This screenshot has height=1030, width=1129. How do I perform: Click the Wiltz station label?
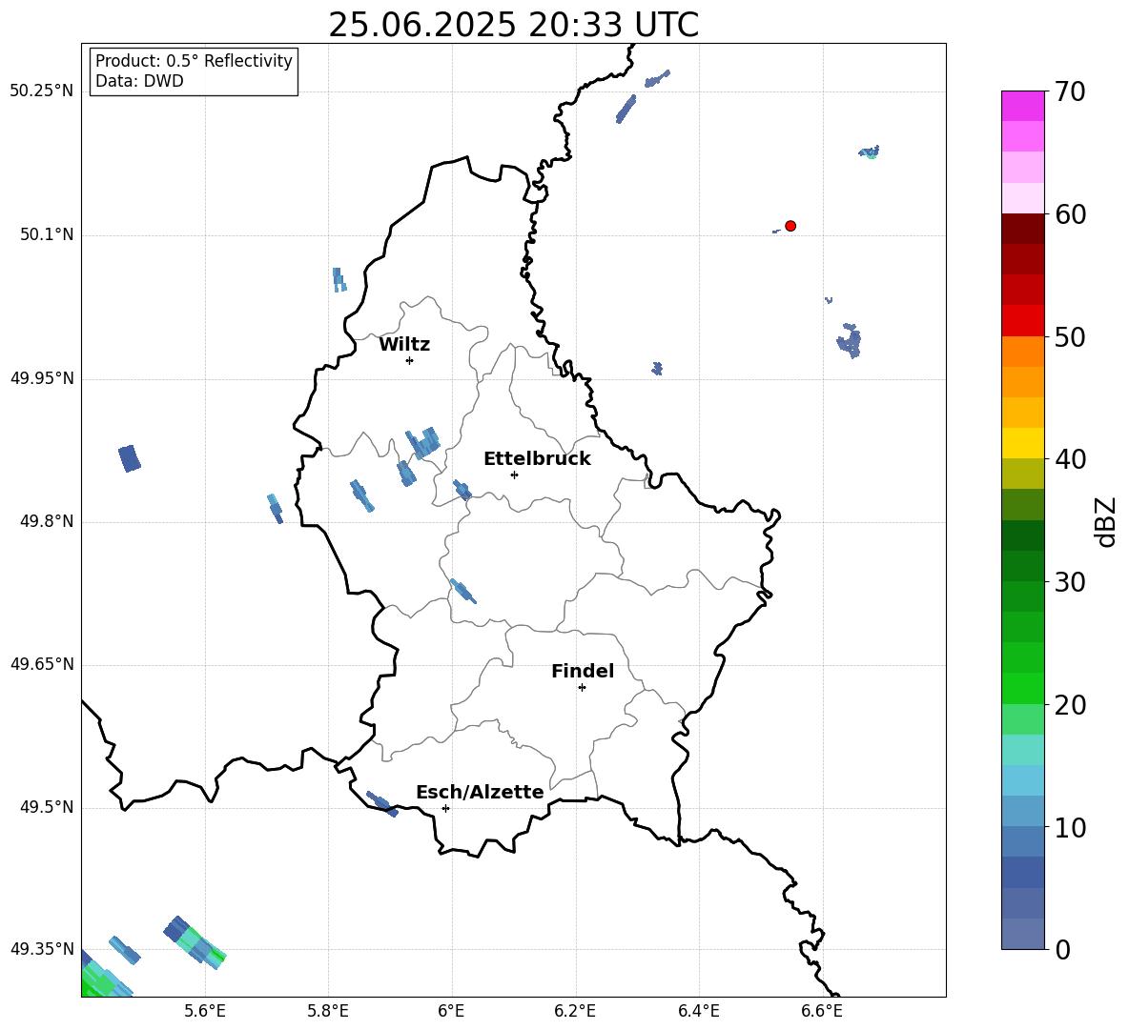(x=404, y=345)
